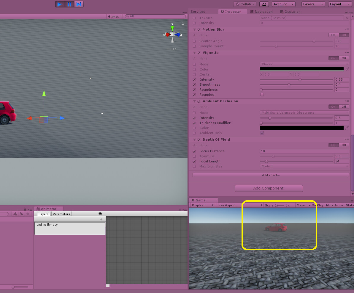Enable the Aperture checkbox under Depth Of Field
The width and height of the screenshot is (354, 293).
coord(194,156)
